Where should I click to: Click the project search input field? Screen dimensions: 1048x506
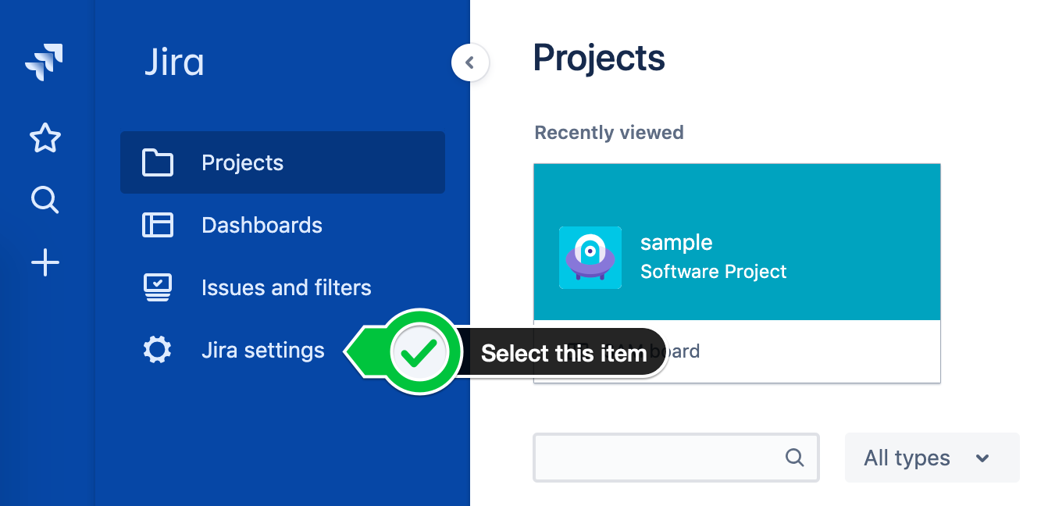click(x=676, y=458)
